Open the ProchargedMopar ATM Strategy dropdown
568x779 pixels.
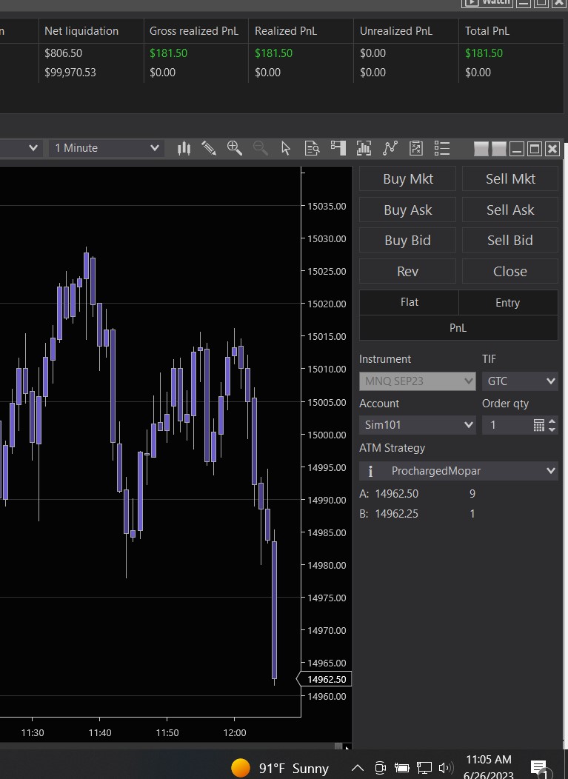(x=458, y=471)
